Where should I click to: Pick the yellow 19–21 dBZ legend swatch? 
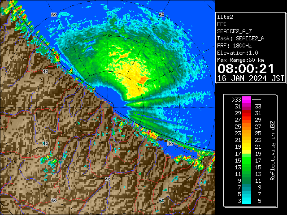click(x=247, y=147)
